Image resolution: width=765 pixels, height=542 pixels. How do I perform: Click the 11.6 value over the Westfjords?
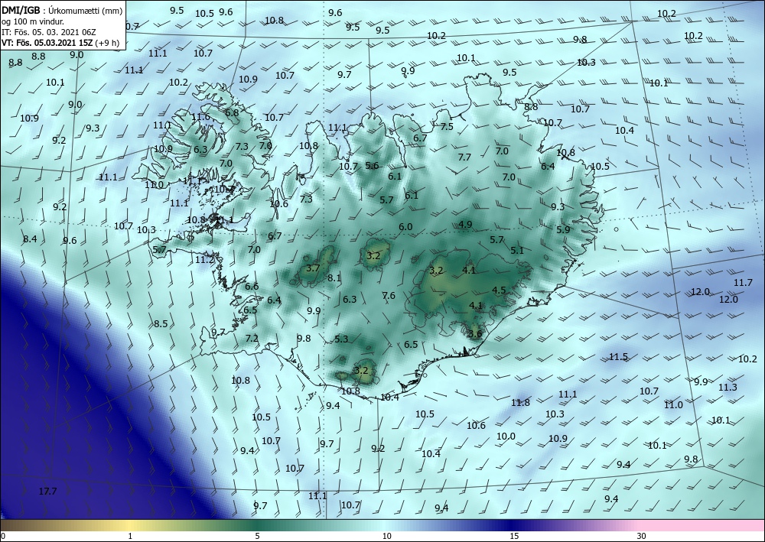[200, 116]
